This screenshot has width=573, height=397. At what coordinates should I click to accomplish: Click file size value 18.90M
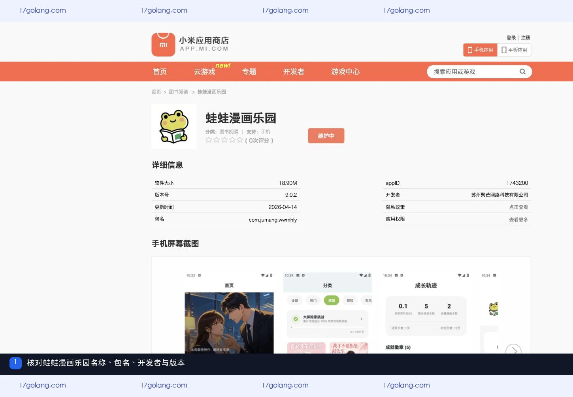288,183
